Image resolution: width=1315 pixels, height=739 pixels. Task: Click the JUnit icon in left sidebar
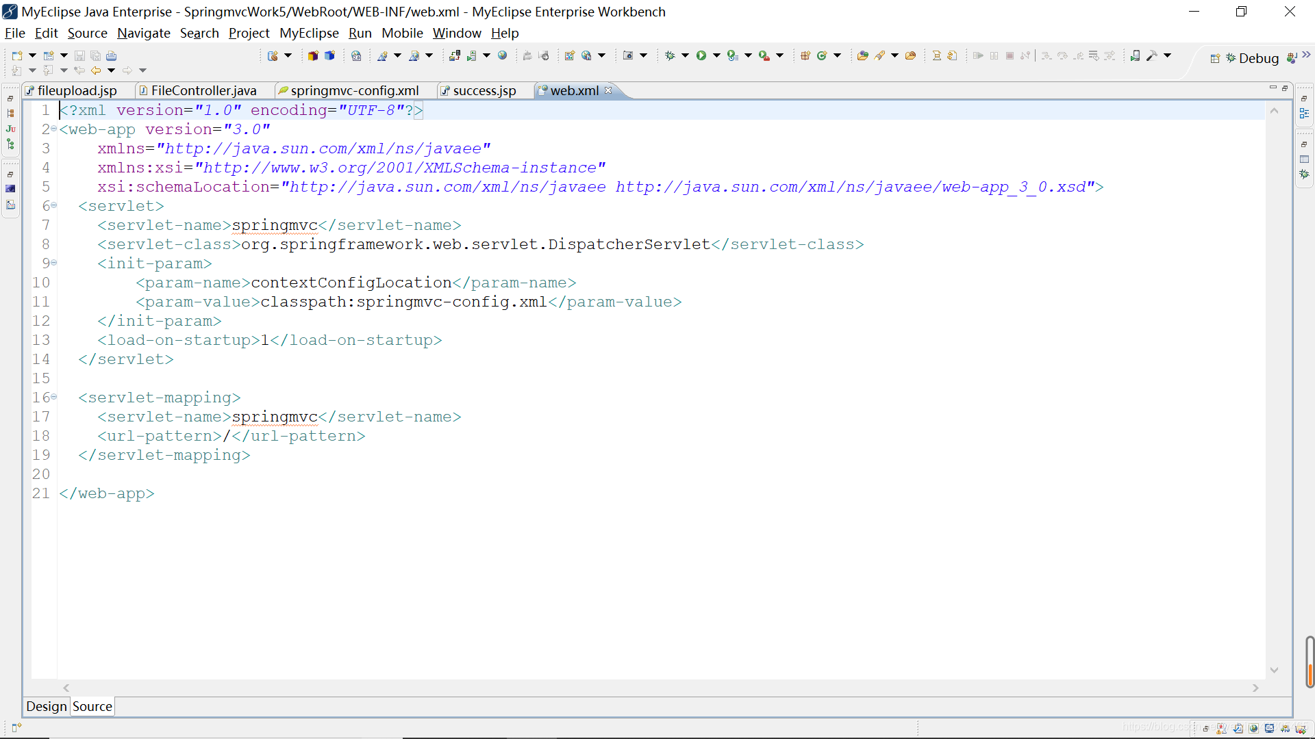10,129
